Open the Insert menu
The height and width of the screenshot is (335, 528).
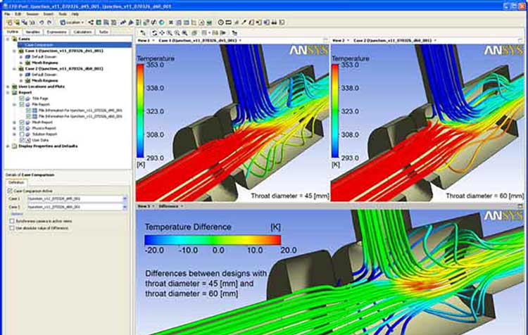[47, 14]
